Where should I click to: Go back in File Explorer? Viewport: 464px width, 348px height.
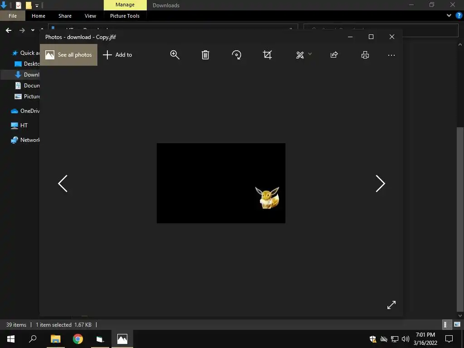point(9,30)
